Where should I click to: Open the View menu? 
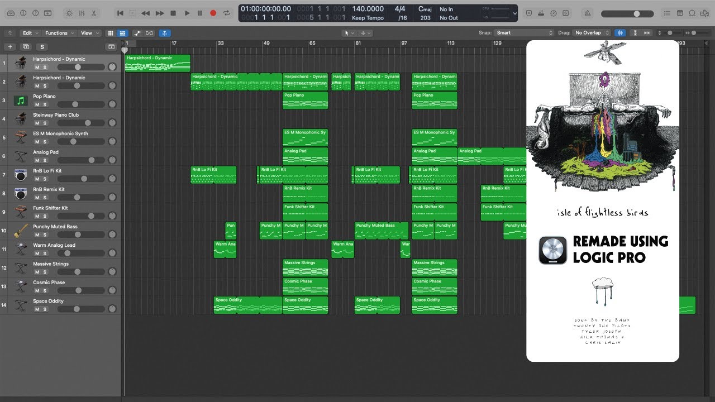click(x=89, y=33)
